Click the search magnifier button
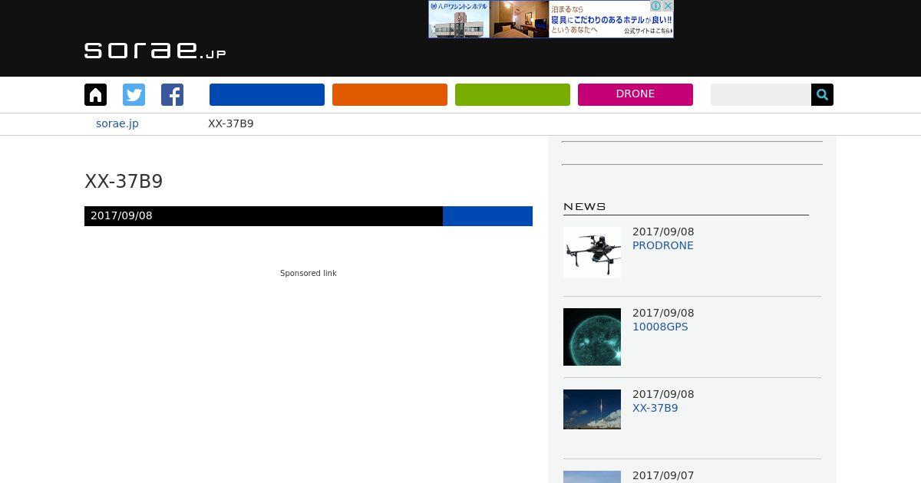Image resolution: width=921 pixels, height=483 pixels. pyautogui.click(x=822, y=94)
